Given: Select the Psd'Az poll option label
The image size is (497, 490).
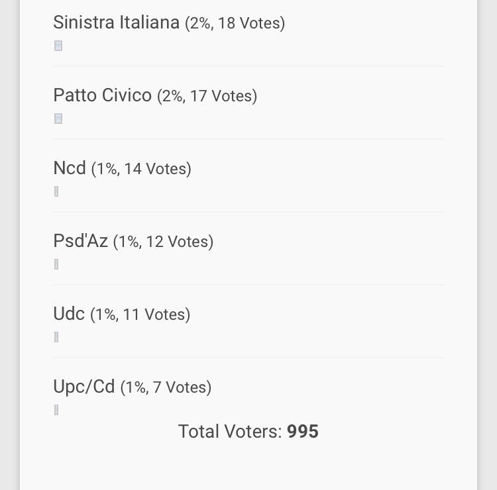Looking at the screenshot, I should tap(80, 241).
